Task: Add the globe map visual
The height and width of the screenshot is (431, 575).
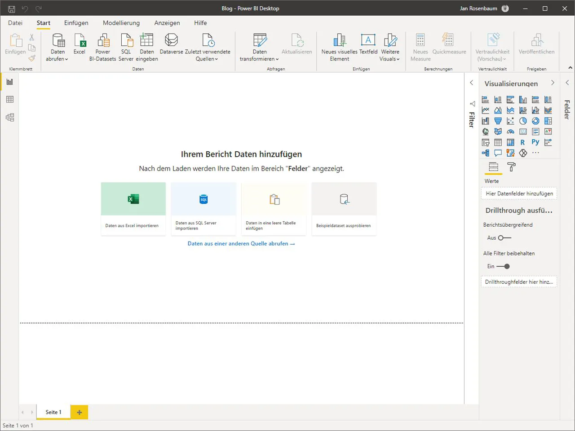Action: (x=486, y=132)
